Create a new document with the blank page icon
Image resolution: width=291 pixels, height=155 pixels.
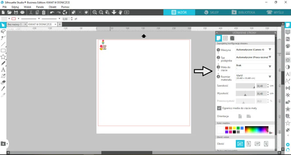pos(3,12)
